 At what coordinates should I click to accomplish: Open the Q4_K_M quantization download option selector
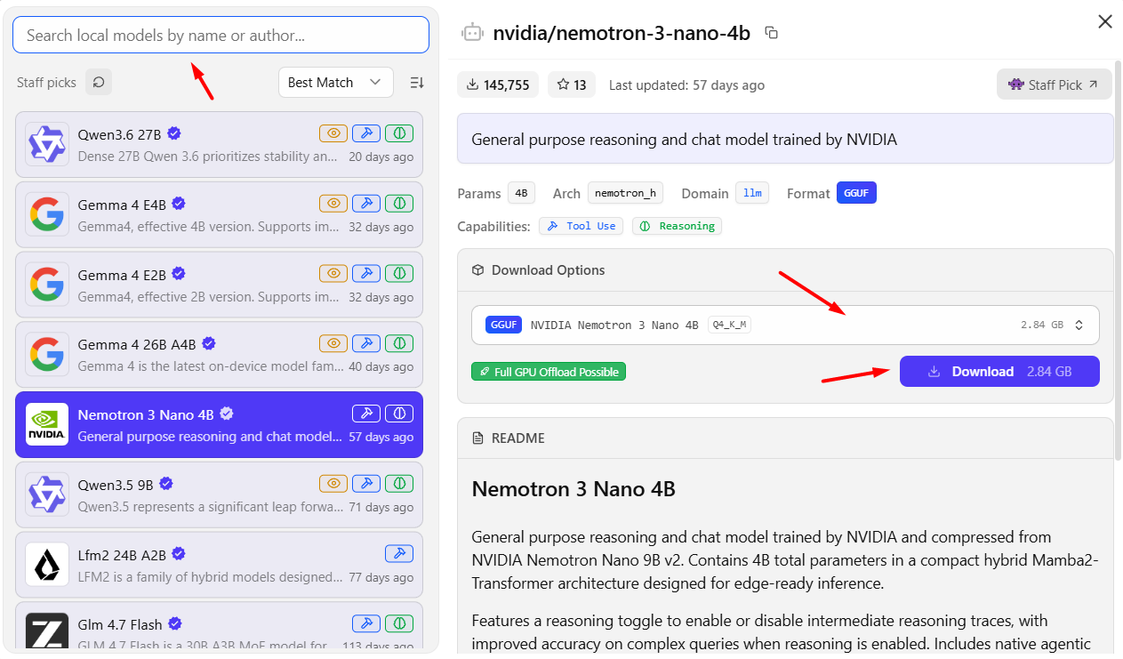tap(785, 325)
